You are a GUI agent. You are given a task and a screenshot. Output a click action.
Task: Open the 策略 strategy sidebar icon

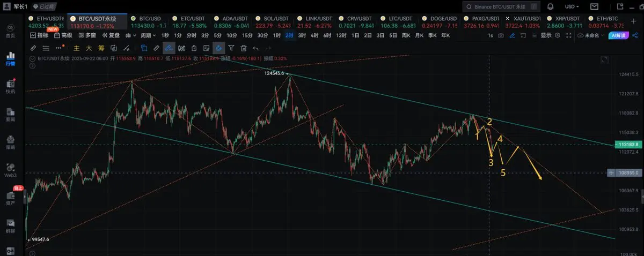tap(10, 141)
